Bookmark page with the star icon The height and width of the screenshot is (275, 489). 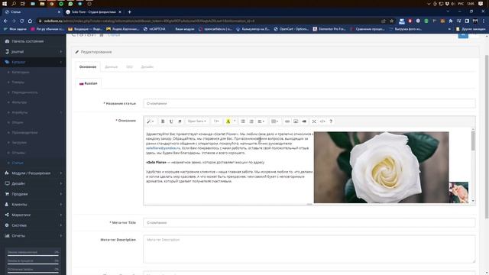(x=392, y=21)
